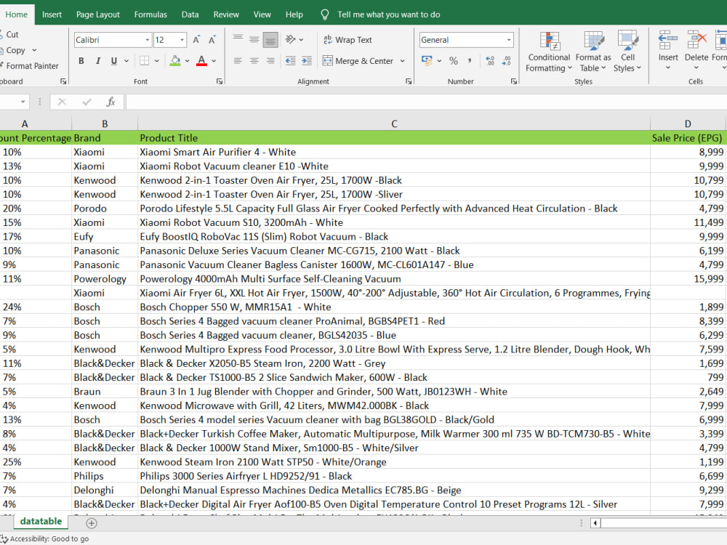
Task: Expand the Font Color arrow
Action: click(x=214, y=61)
